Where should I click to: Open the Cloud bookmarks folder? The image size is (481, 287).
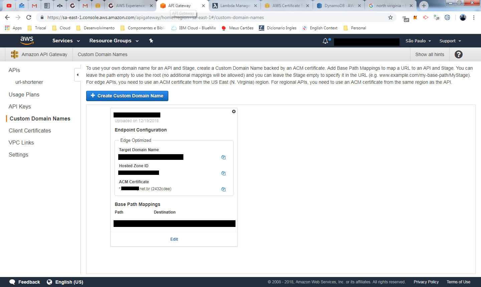point(61,28)
